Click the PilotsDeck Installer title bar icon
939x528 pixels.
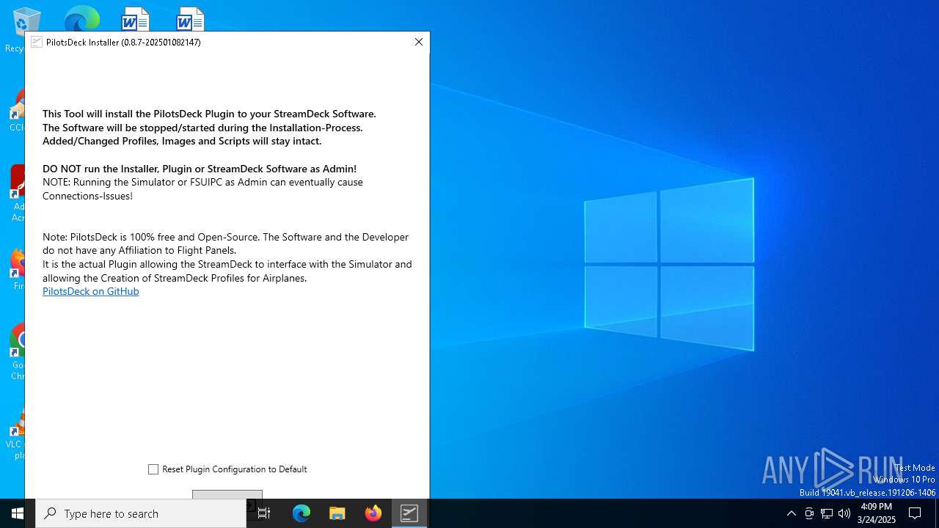pos(37,42)
